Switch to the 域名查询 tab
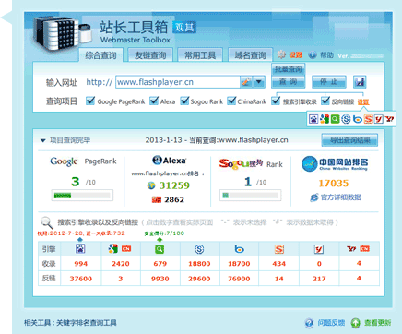 click(250, 55)
